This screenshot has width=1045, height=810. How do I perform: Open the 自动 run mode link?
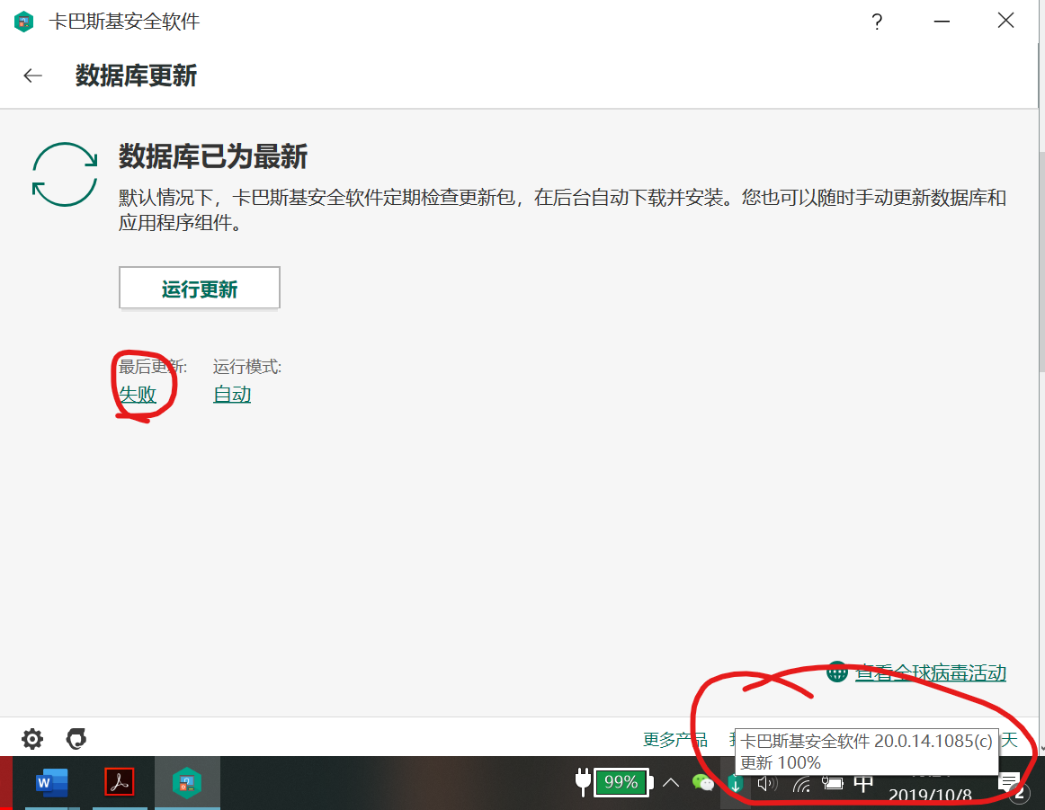coord(232,395)
